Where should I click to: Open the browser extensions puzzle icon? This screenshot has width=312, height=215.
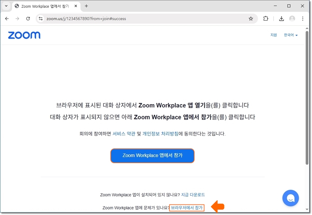(x=266, y=19)
